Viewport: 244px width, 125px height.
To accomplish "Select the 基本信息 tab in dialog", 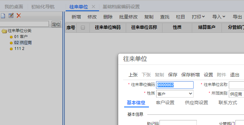I will click(x=136, y=103).
